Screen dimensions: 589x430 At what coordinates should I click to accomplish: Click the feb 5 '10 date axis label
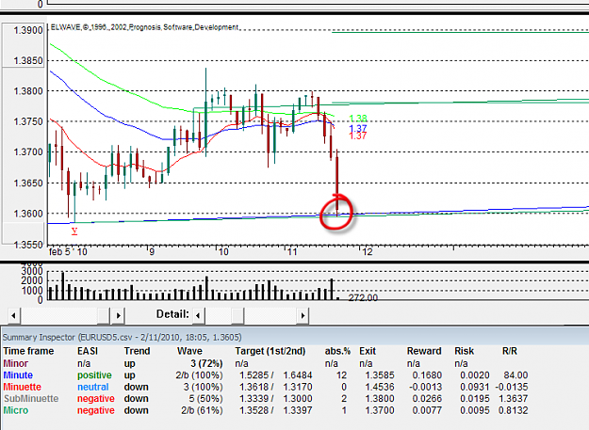coord(68,251)
